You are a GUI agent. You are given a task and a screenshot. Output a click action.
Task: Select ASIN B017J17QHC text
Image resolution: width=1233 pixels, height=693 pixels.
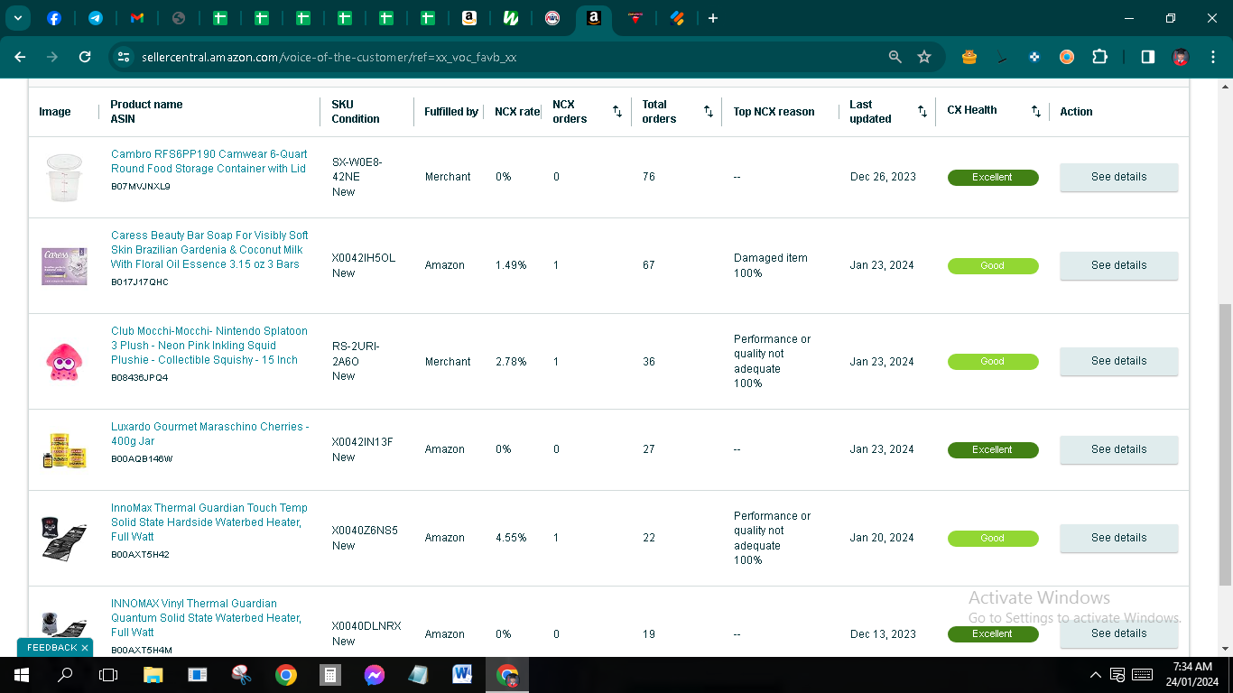tap(140, 282)
